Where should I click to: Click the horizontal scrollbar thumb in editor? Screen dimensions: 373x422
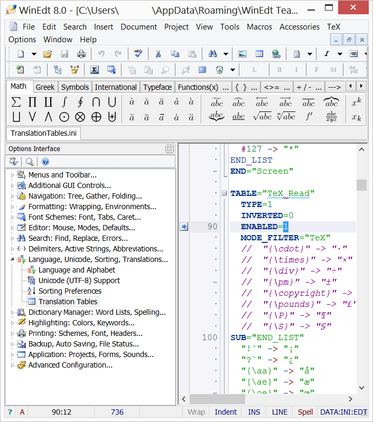pos(217,399)
